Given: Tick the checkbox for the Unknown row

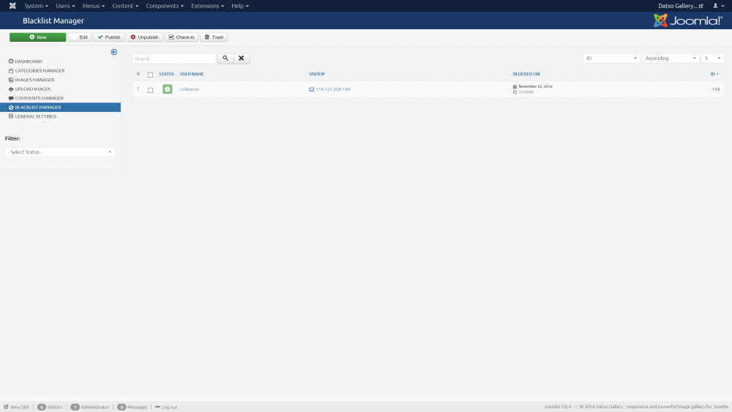Looking at the screenshot, I should point(150,90).
